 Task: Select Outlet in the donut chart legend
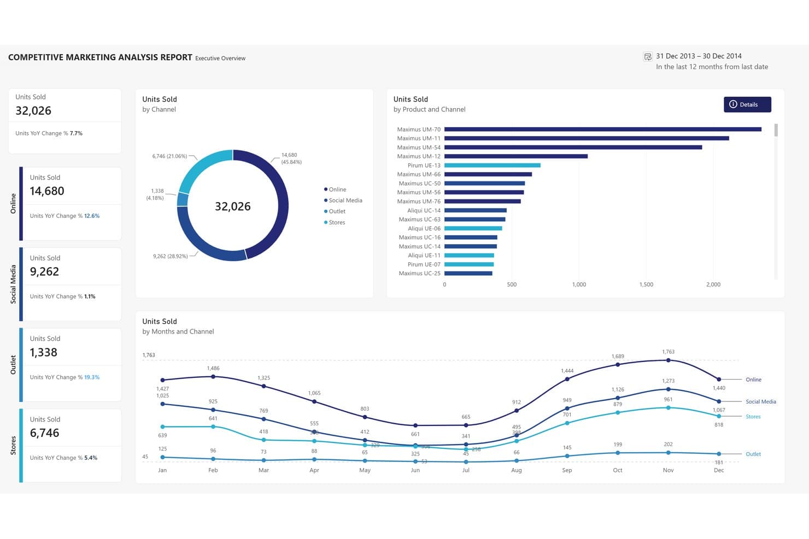335,211
